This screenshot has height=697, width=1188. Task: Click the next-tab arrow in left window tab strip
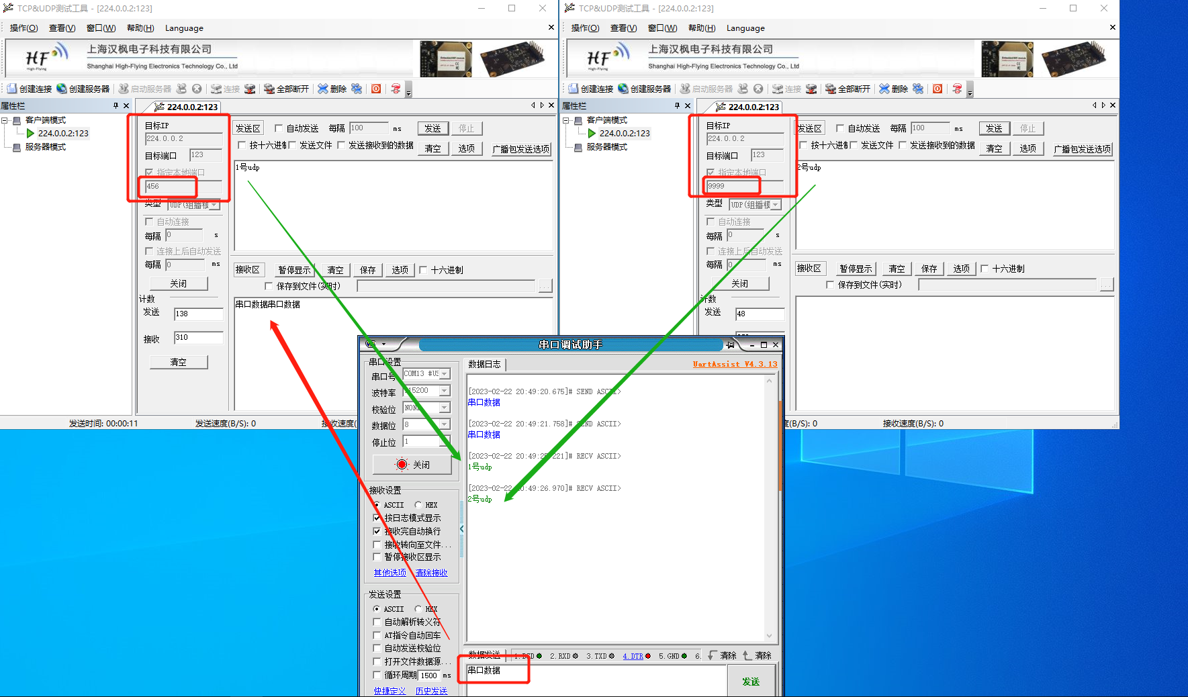(542, 105)
